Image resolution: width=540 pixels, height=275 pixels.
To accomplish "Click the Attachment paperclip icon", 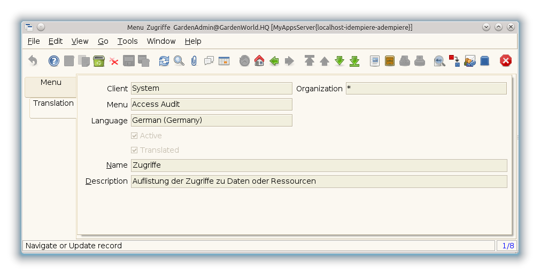I will tap(194, 61).
